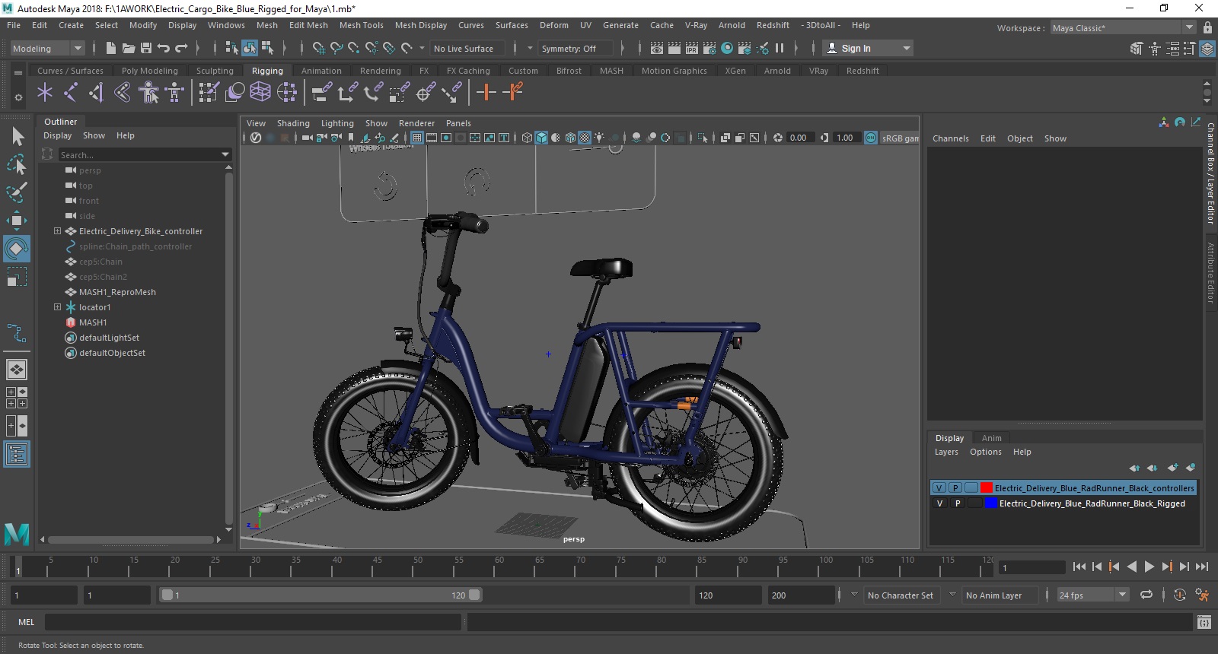Click the Render Current Frame icon

pos(674,48)
